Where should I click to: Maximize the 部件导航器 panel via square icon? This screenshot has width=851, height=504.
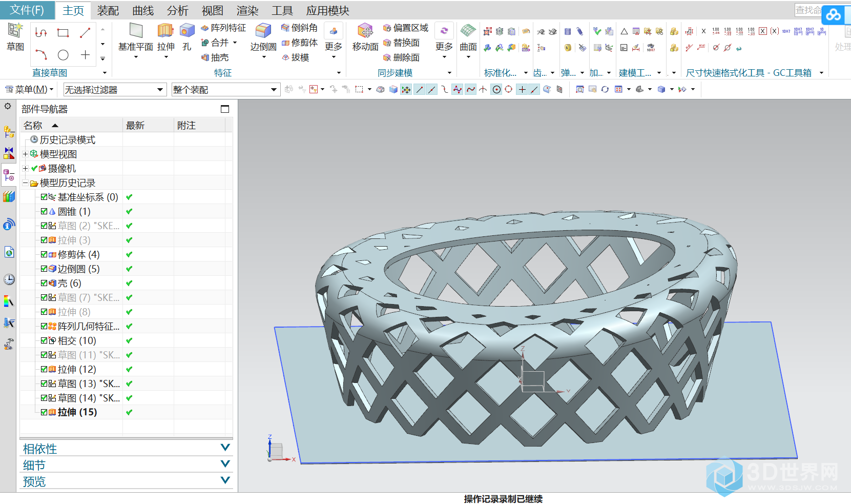pos(225,109)
